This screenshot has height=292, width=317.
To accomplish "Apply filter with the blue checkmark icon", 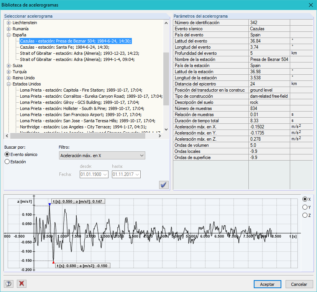I will [x=164, y=185].
